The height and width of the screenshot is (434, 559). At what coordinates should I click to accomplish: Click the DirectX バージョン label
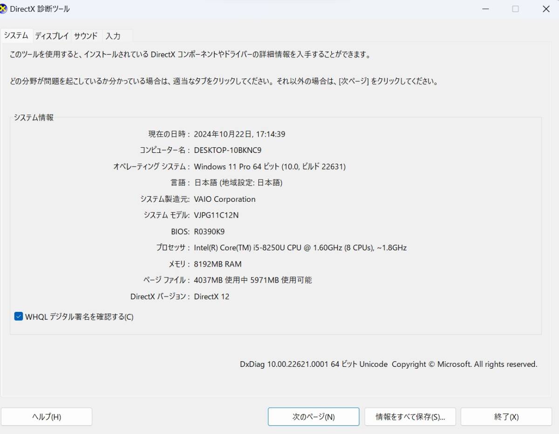click(160, 296)
